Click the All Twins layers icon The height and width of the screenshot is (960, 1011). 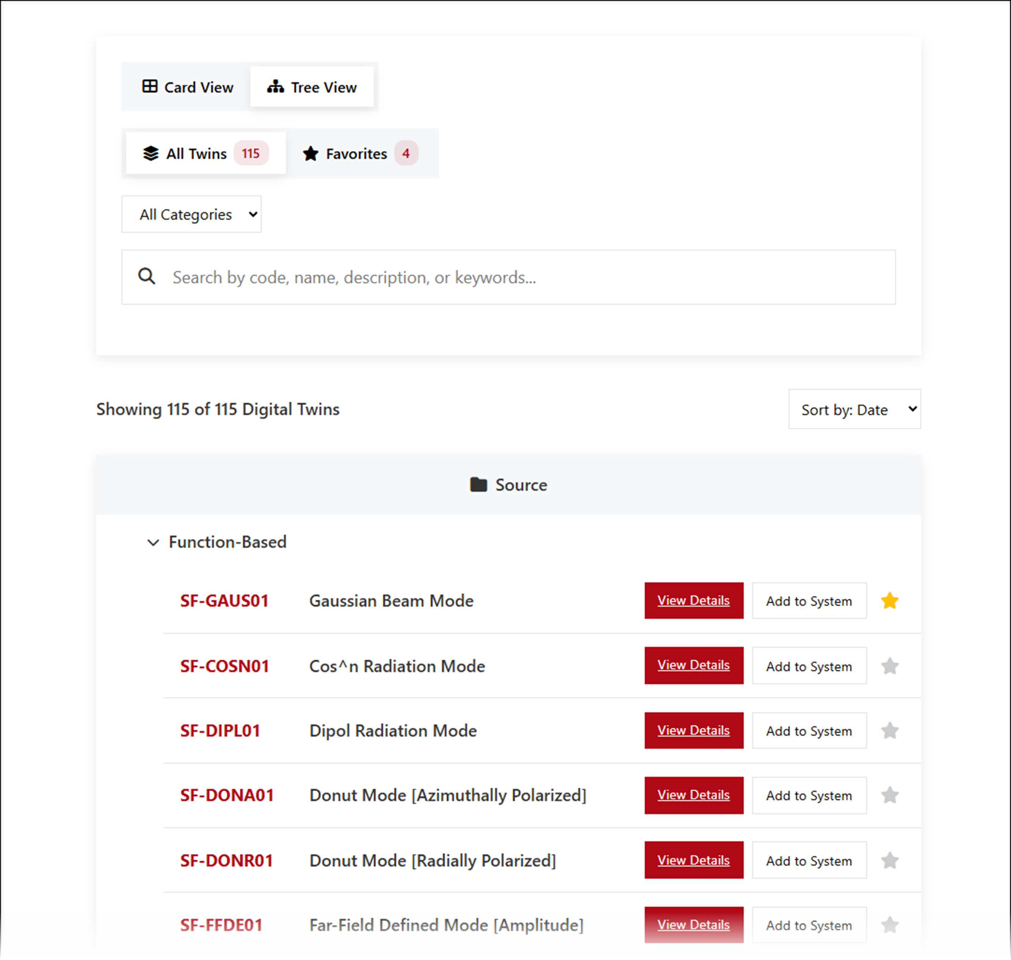pos(150,153)
